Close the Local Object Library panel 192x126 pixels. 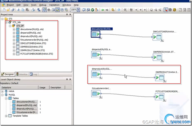pos(70,79)
